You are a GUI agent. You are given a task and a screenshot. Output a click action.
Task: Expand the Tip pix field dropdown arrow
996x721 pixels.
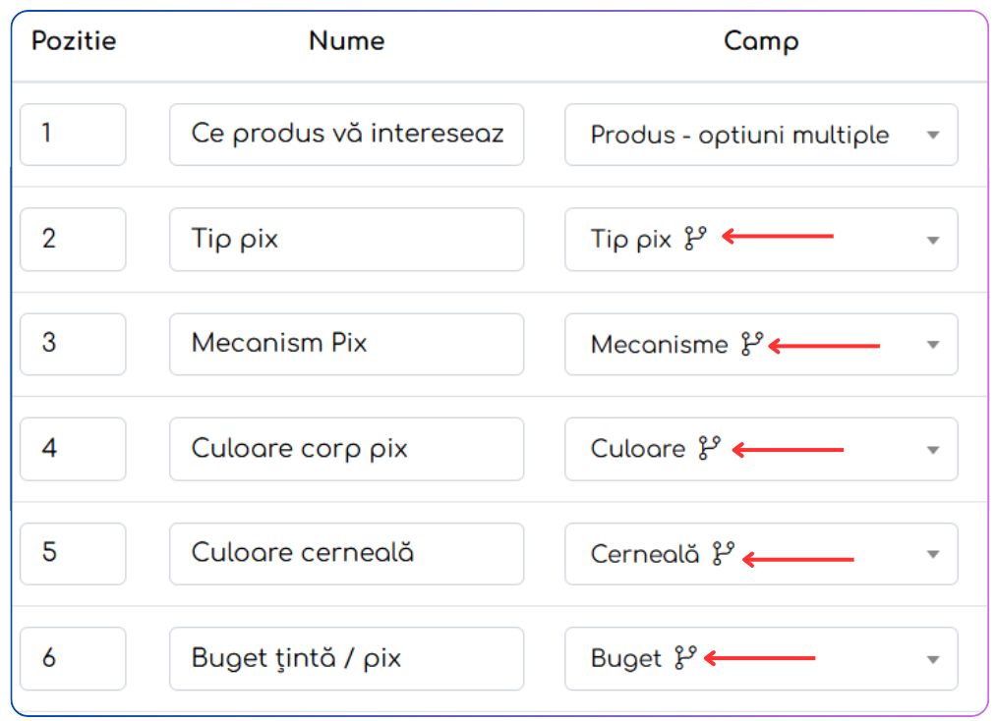point(933,240)
